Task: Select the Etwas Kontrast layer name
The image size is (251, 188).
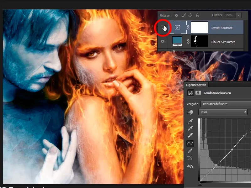Action: [x=222, y=28]
